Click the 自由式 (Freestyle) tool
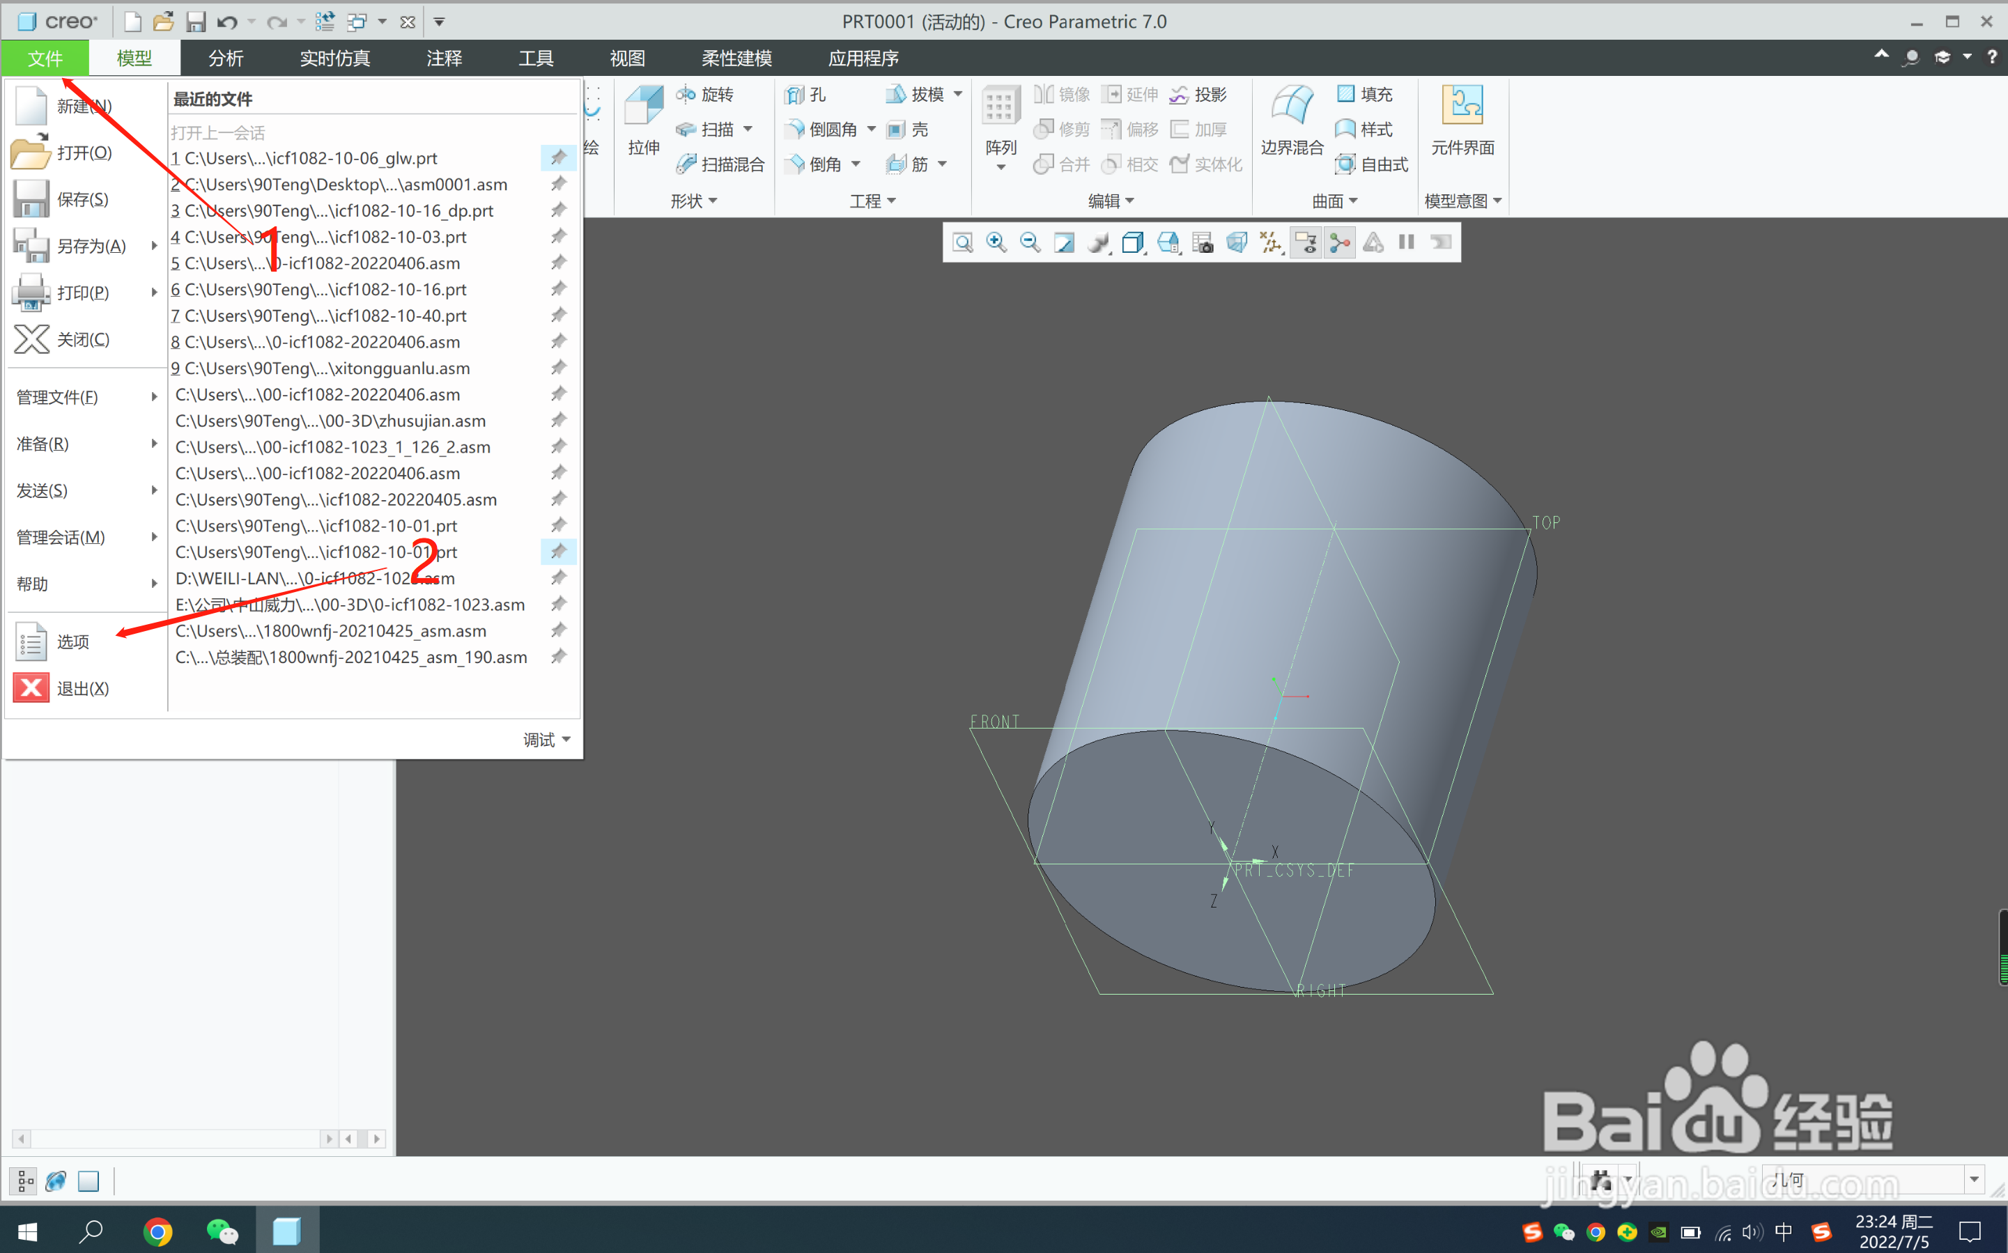Screen dimensions: 2008x1253 click(x=1372, y=164)
